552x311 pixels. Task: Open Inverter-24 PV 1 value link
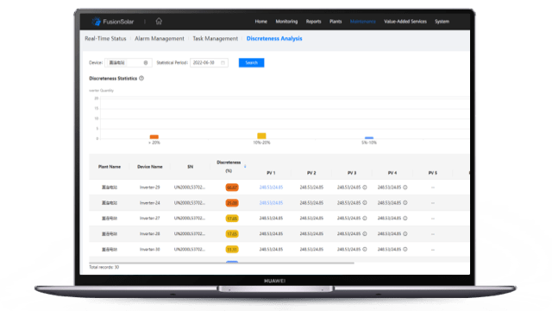click(271, 203)
